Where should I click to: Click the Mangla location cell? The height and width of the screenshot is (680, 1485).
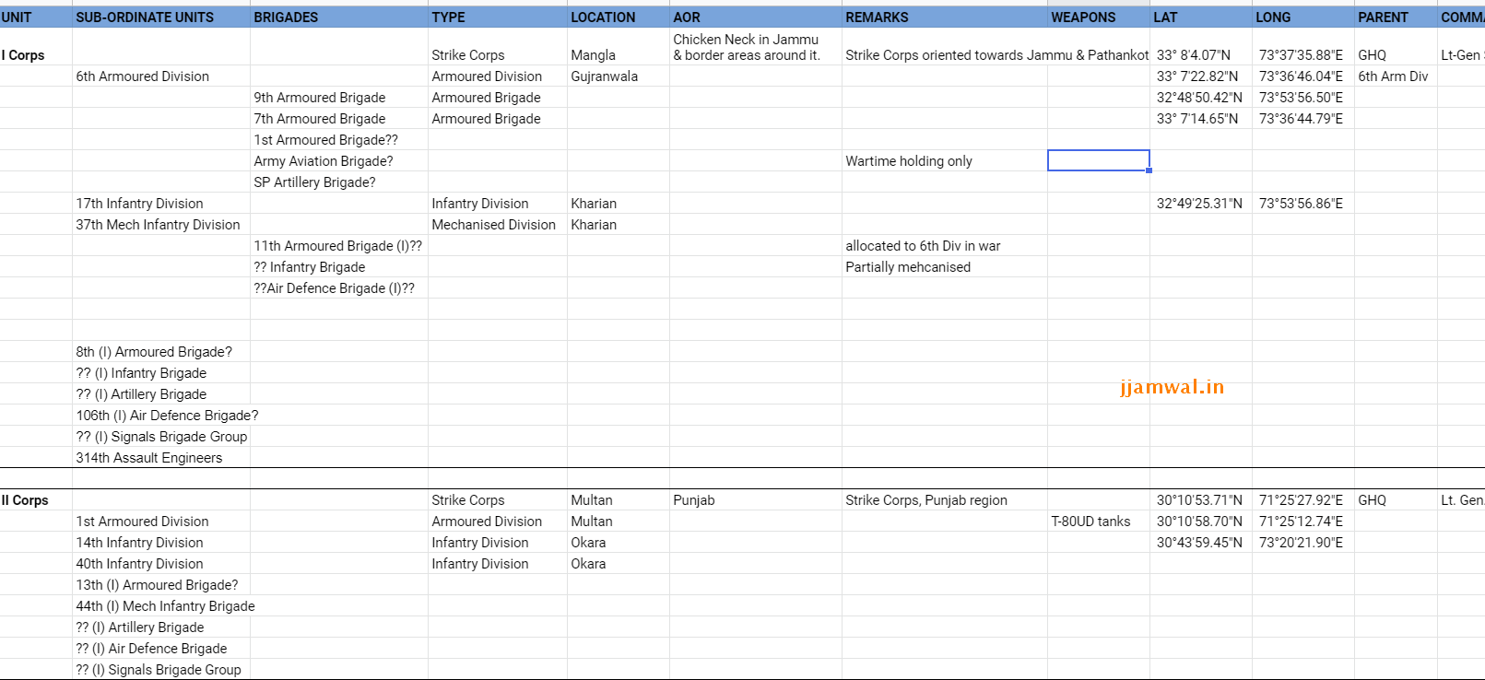pos(619,47)
